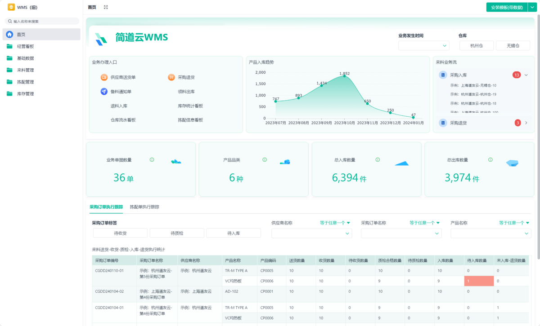Toggle the 杭州仓 warehouse filter
540x326 pixels.
pyautogui.click(x=477, y=46)
